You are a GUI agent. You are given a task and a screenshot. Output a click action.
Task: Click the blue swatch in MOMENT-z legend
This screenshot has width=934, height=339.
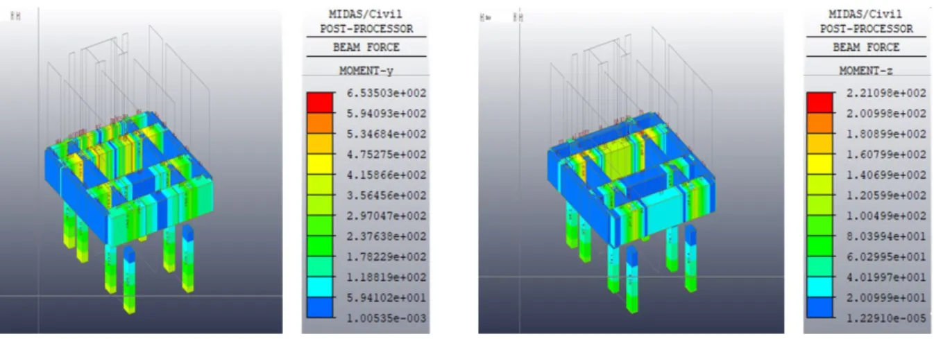(x=820, y=308)
